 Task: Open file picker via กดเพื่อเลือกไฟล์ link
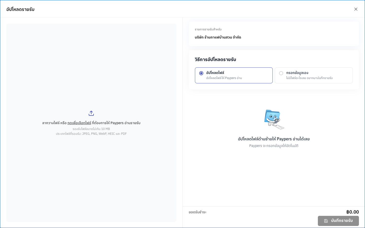(x=79, y=123)
